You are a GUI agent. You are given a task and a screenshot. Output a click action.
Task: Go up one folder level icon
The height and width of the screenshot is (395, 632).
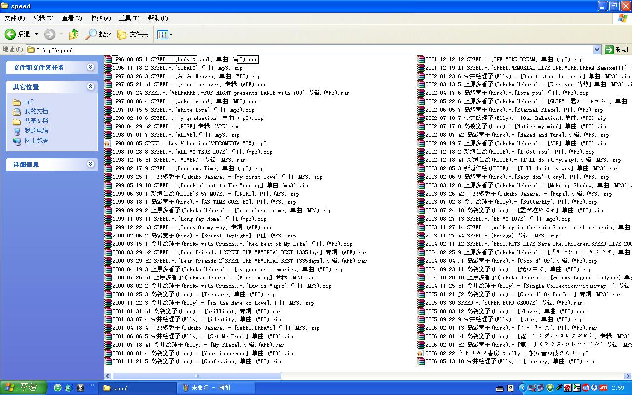pos(74,34)
